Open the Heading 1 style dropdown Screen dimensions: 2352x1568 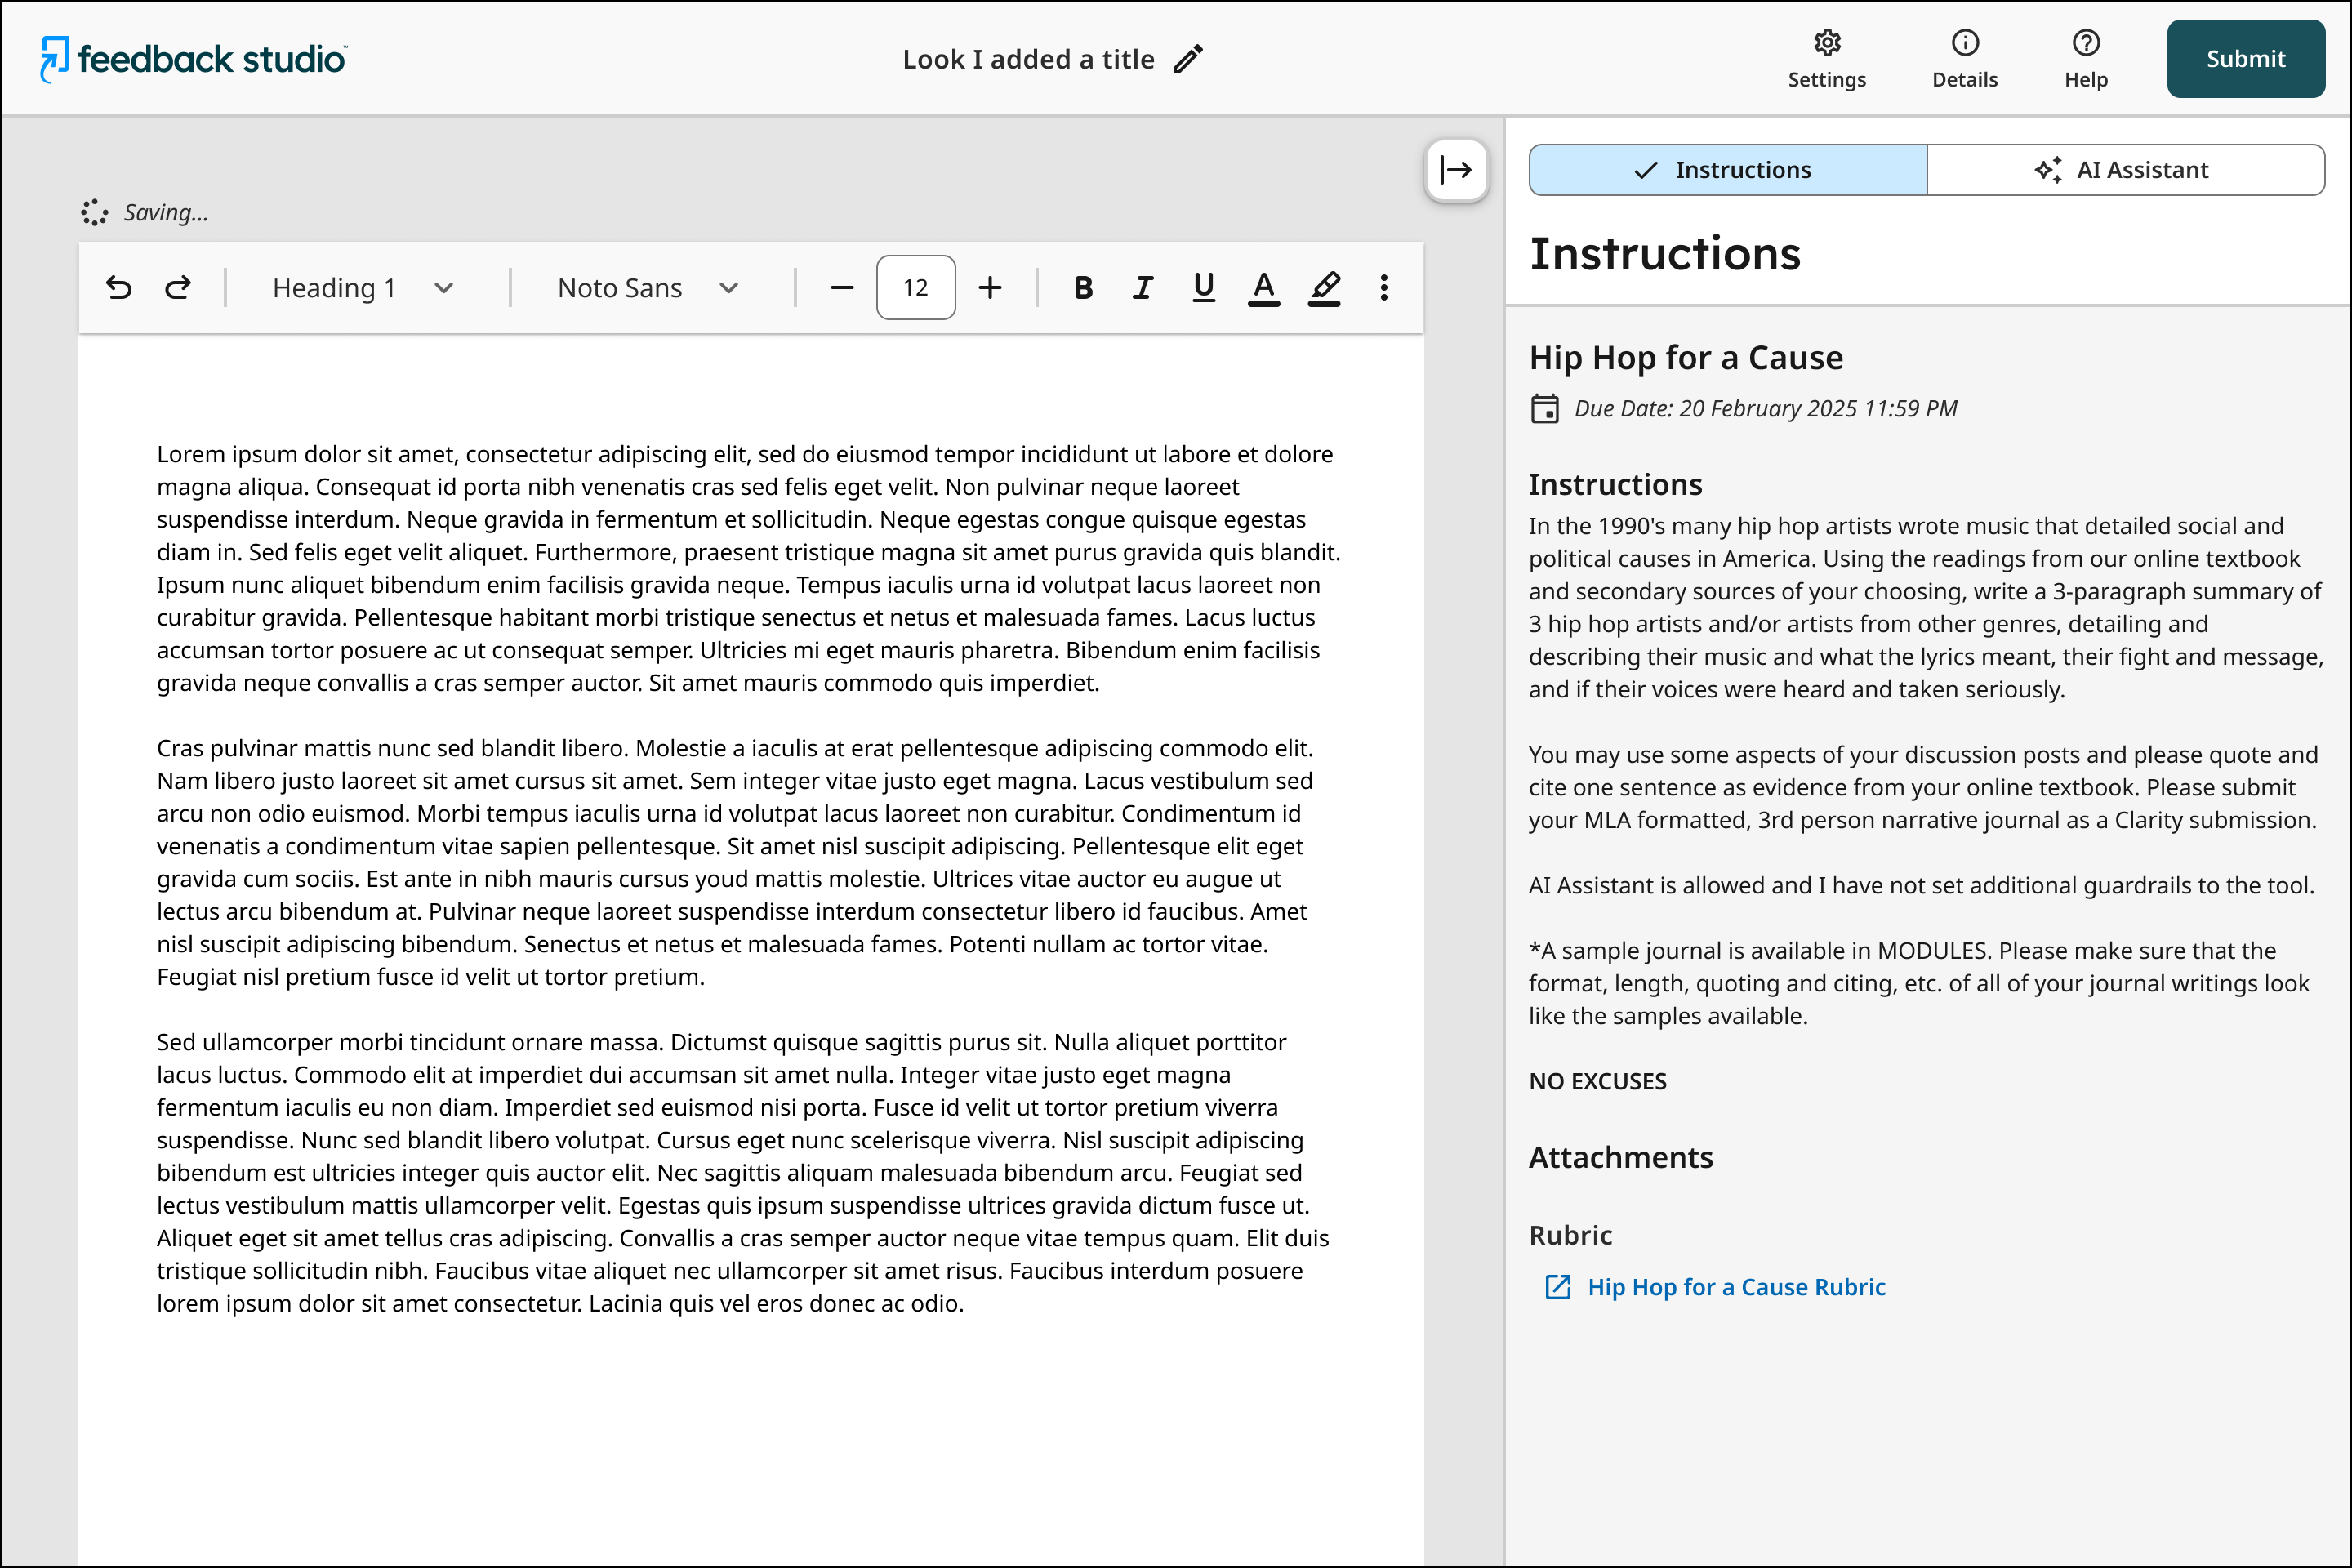[x=362, y=288]
